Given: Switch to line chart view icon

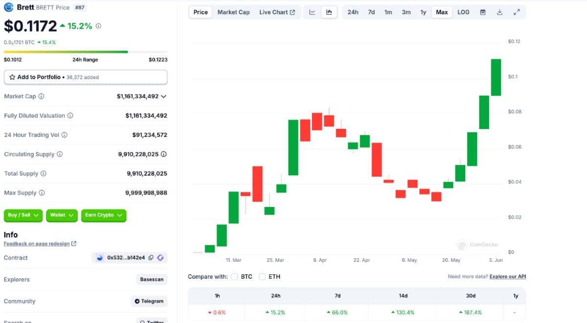Looking at the screenshot, I should tap(312, 12).
